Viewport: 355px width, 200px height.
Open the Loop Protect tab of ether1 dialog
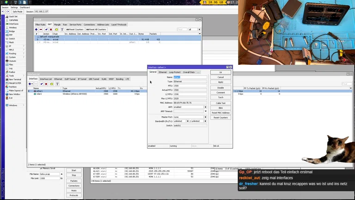(175, 72)
